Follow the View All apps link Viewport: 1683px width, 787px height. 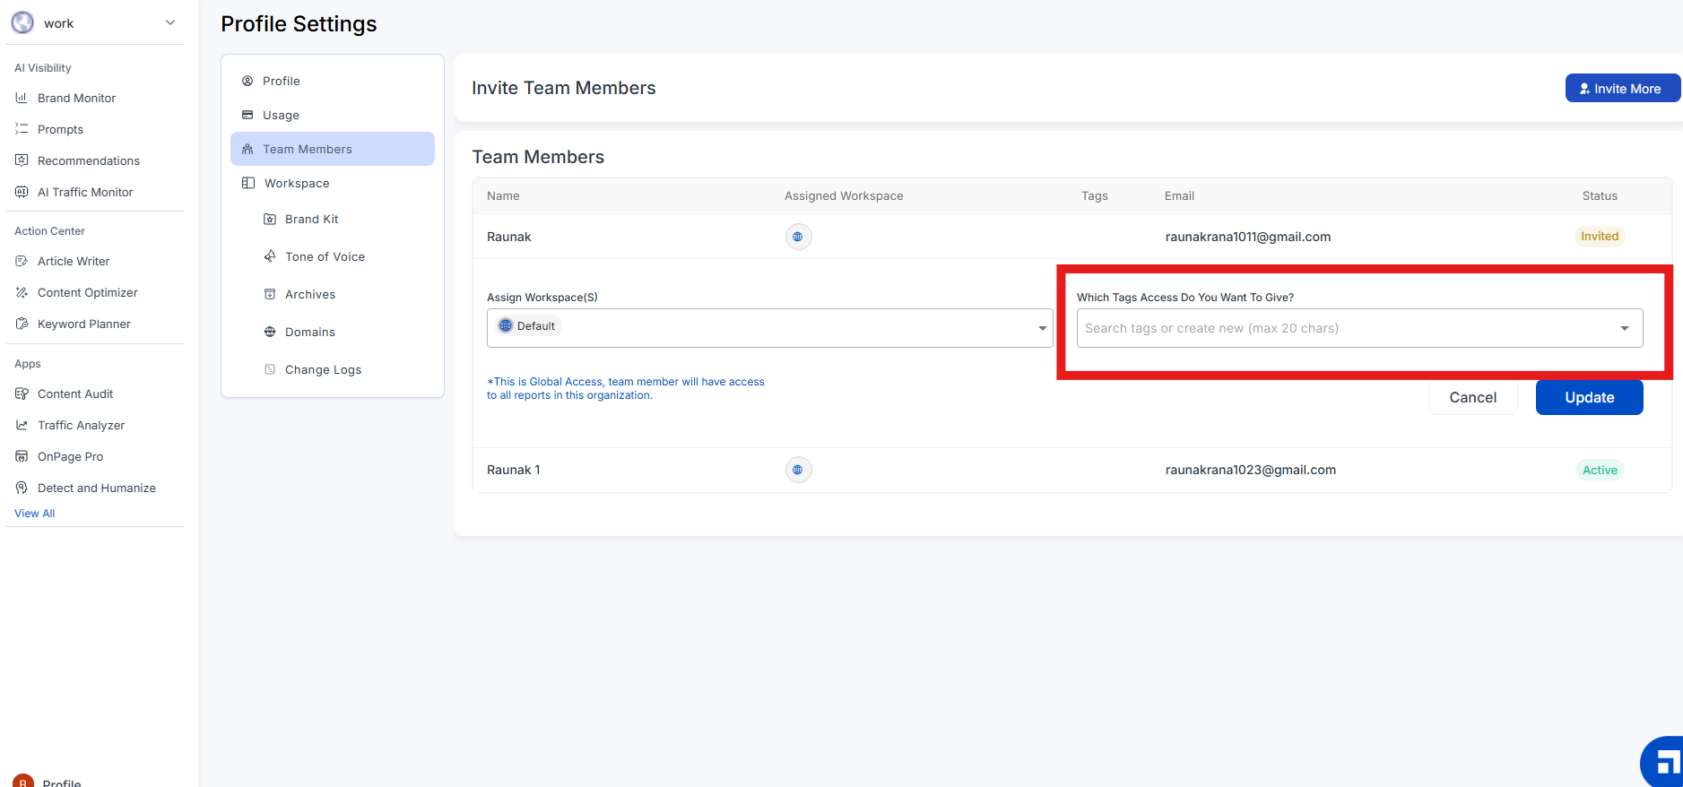pyautogui.click(x=34, y=514)
